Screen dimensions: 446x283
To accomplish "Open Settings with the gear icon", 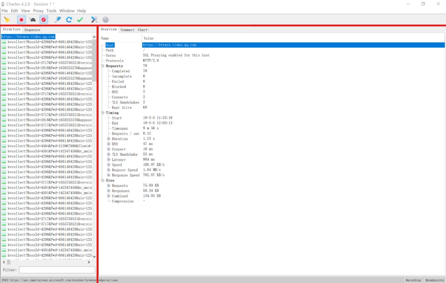I will pyautogui.click(x=106, y=20).
